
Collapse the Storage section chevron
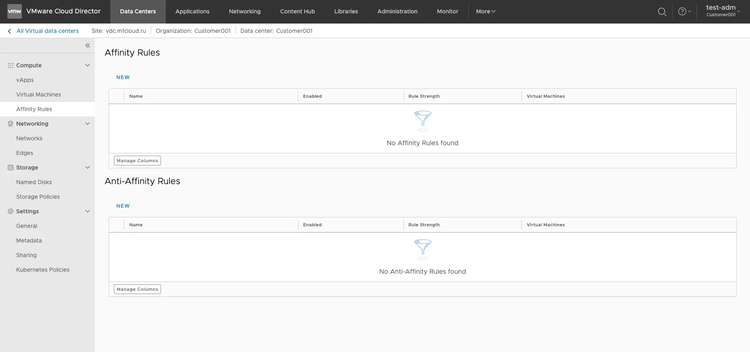88,167
